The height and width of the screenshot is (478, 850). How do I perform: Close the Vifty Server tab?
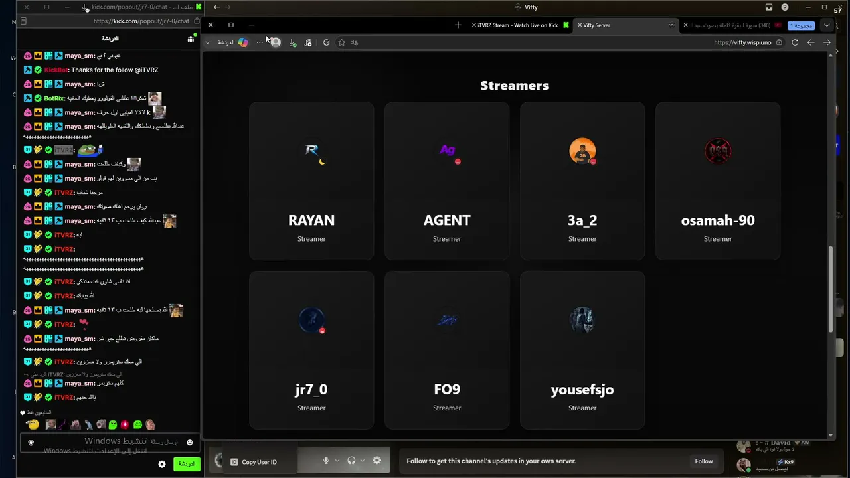(x=580, y=25)
